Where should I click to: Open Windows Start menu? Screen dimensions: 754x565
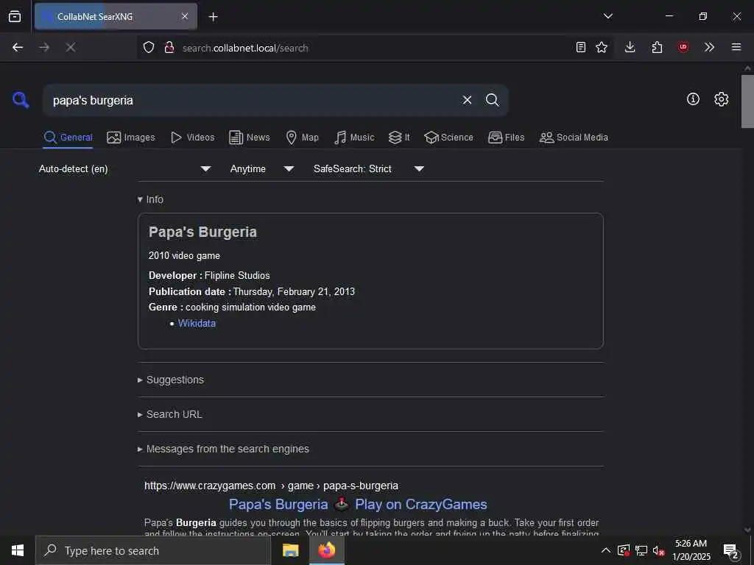click(18, 550)
